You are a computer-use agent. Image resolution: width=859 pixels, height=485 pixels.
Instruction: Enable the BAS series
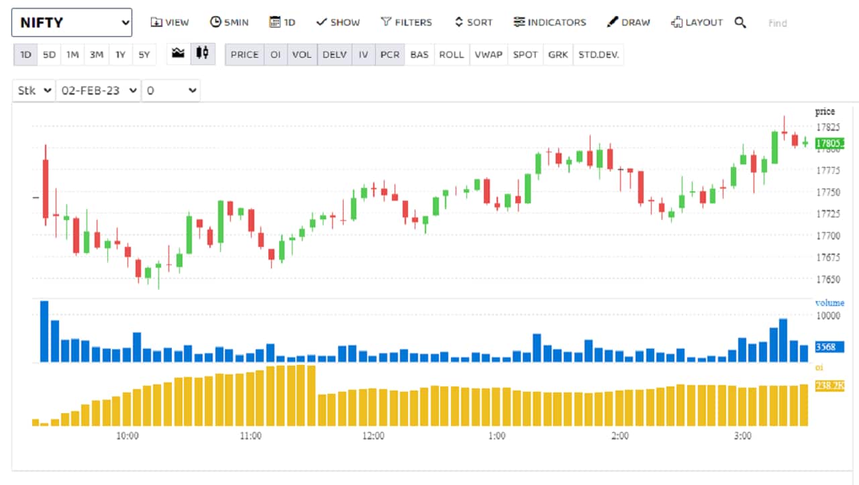(419, 55)
